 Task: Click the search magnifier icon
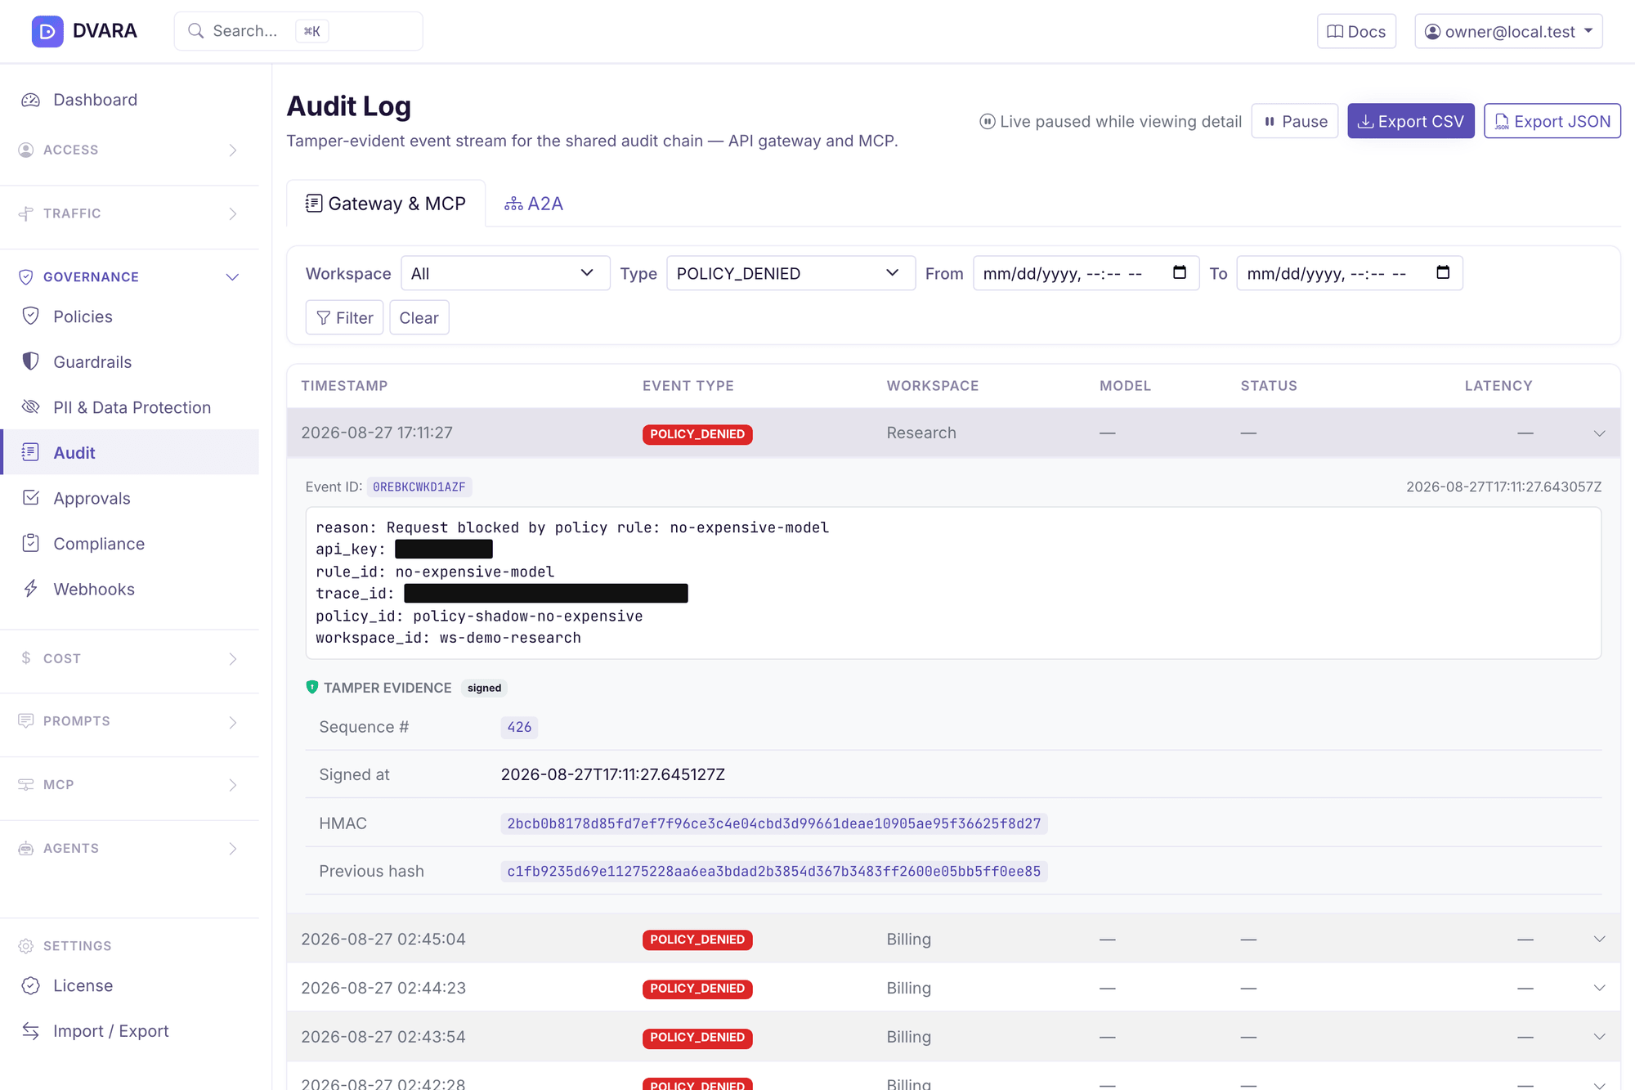(196, 31)
